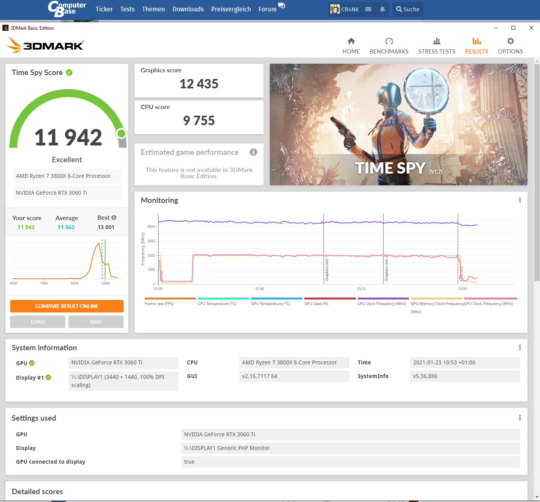Open the System information three-dot menu

tap(520, 348)
